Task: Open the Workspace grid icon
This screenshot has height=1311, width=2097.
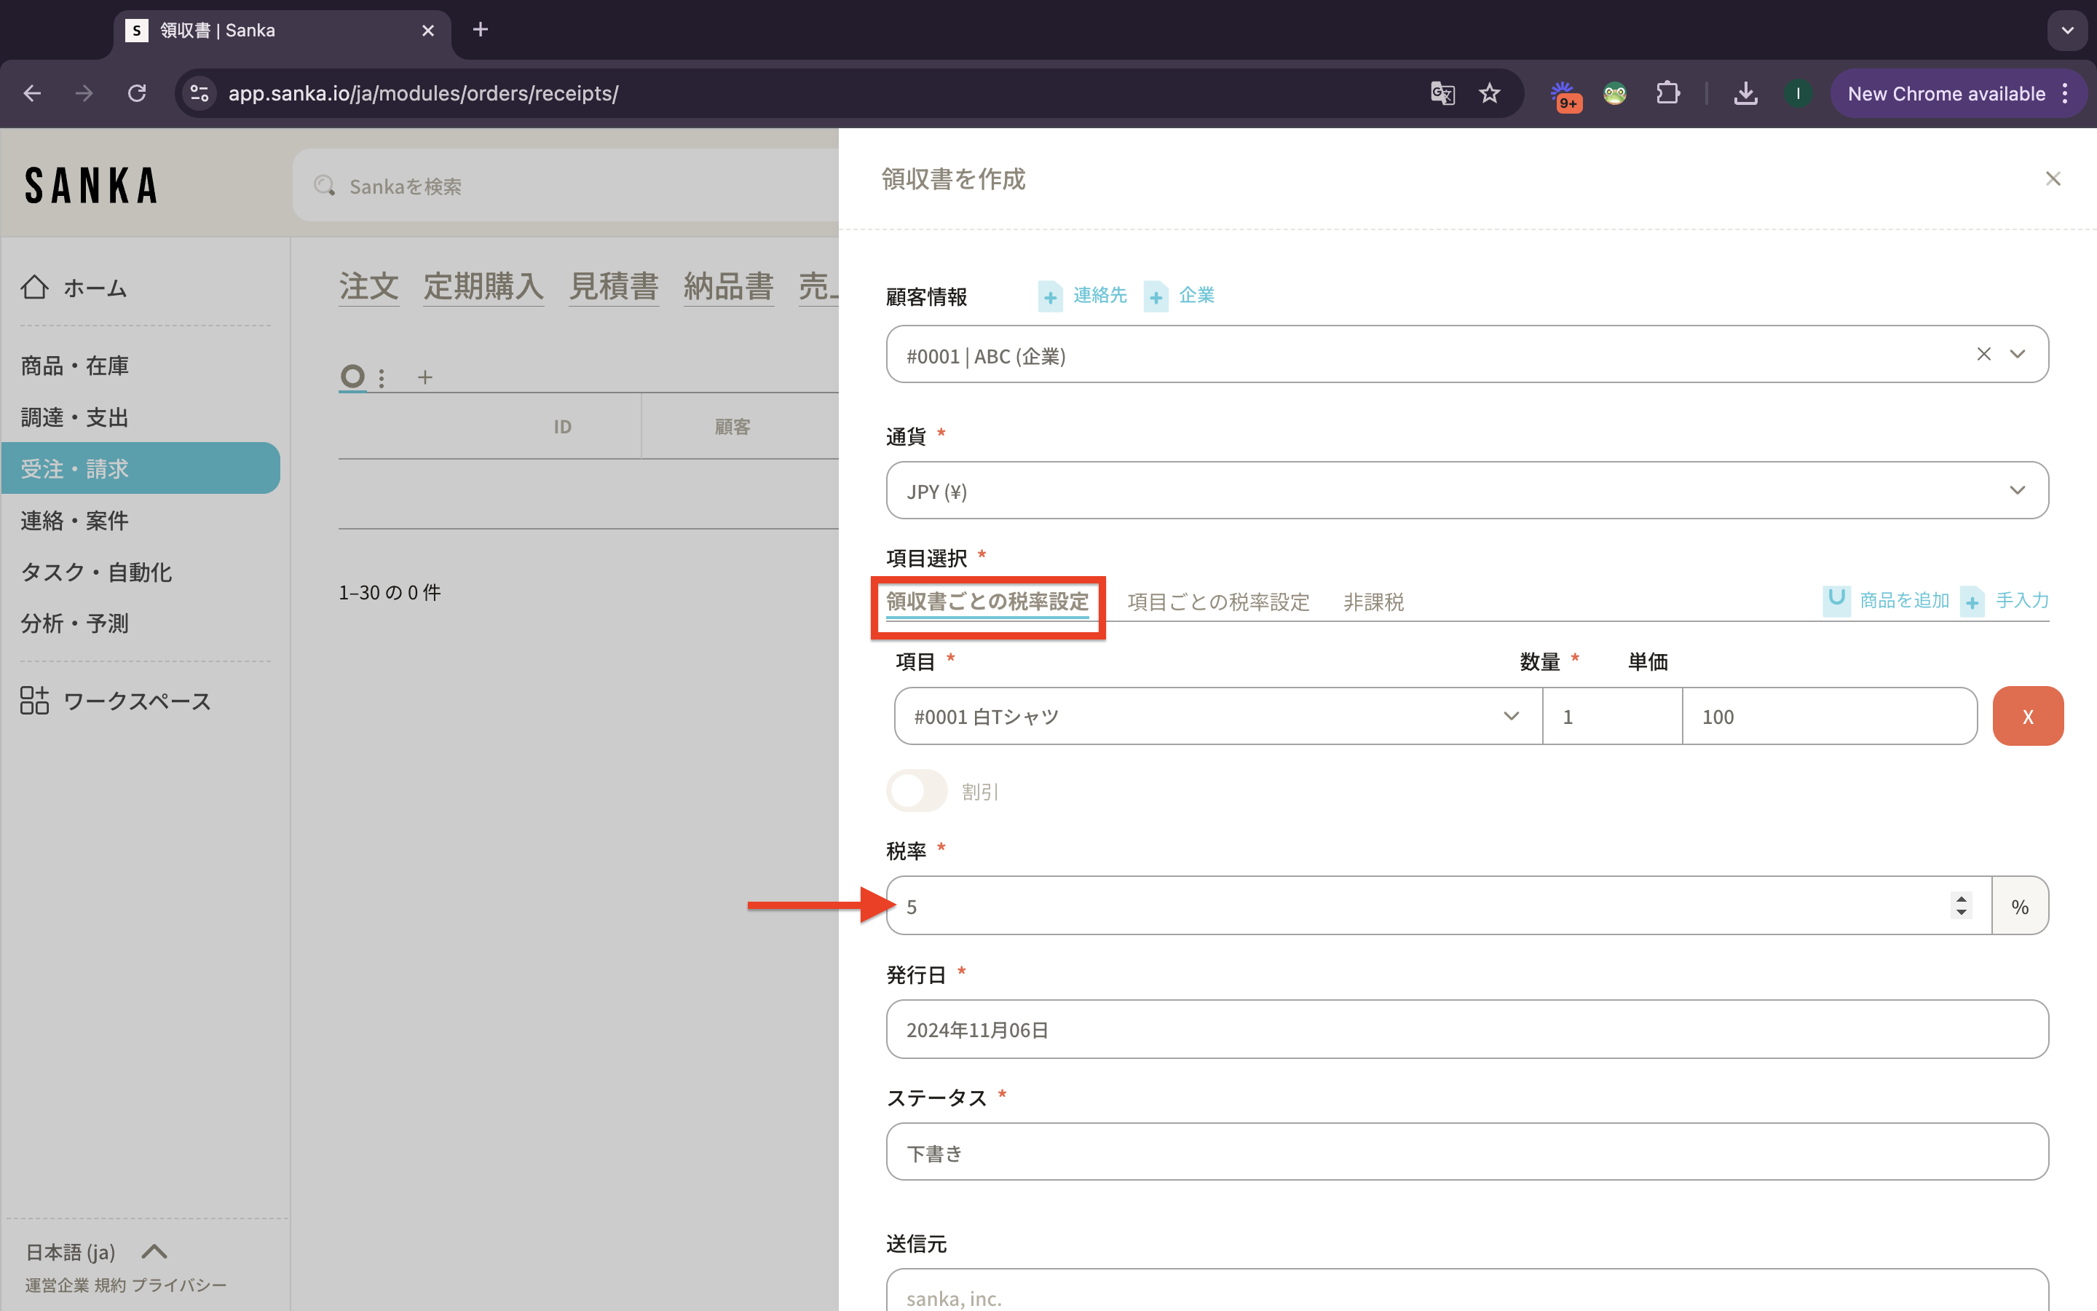Action: (x=35, y=701)
